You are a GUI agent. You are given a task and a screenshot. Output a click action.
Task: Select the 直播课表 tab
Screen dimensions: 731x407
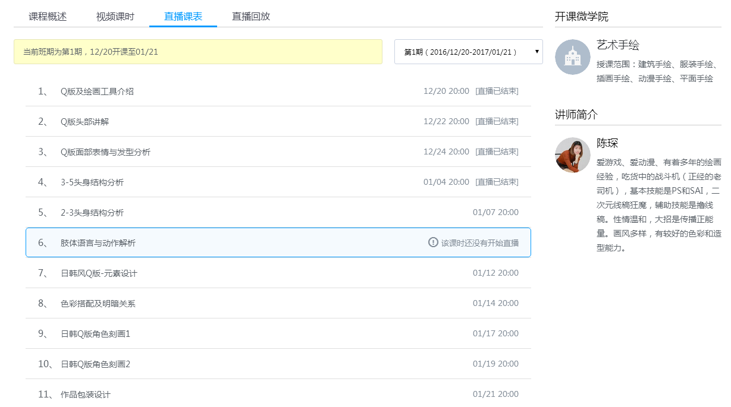pos(183,17)
